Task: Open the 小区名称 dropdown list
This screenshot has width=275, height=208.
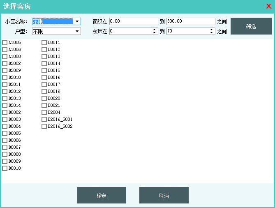Action: pos(77,21)
